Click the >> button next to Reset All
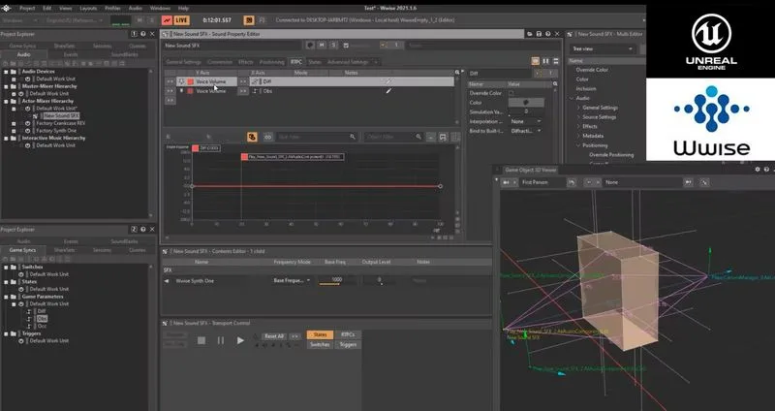 [295, 336]
